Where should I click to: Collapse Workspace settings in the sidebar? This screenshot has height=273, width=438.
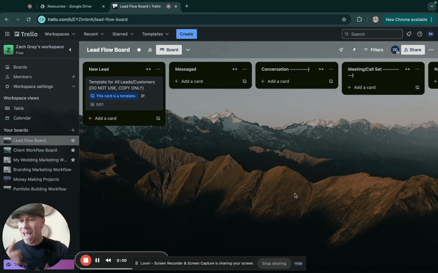click(73, 86)
